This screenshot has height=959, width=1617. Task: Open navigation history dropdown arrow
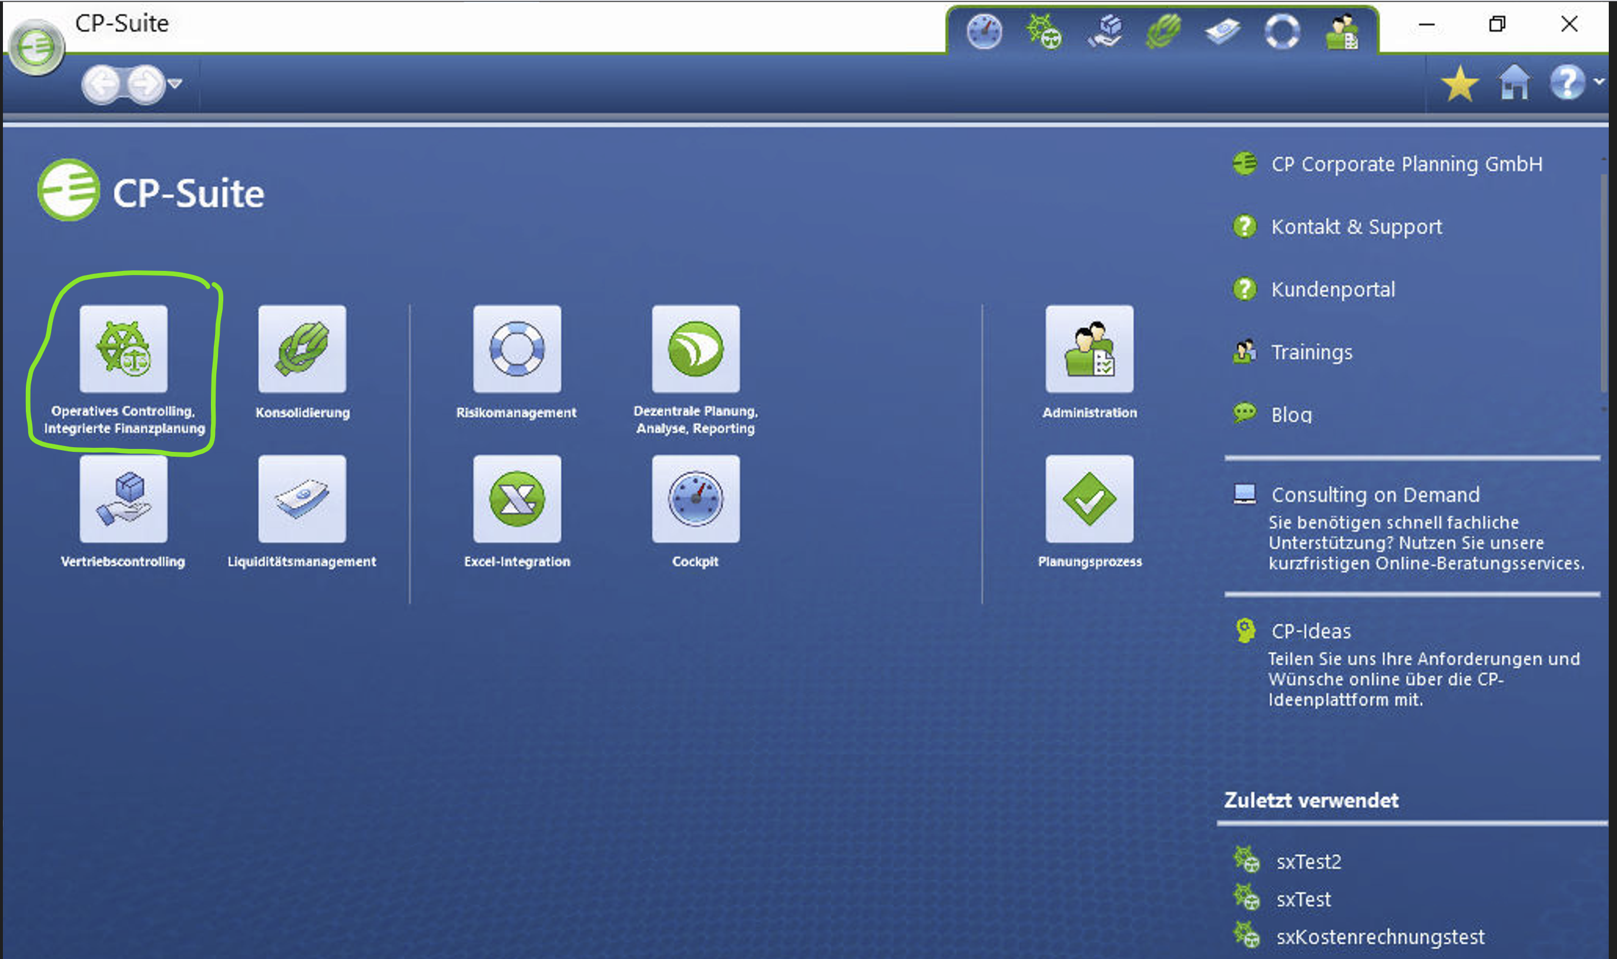pyautogui.click(x=175, y=83)
